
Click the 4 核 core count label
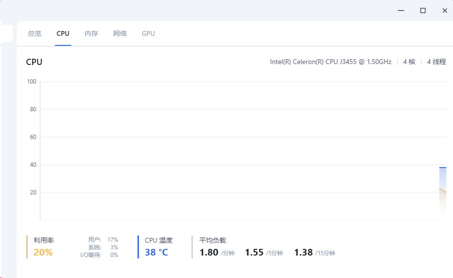point(409,62)
